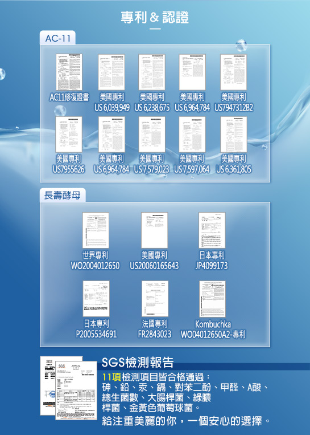Click the 專利 & 認證 page heading
Viewport: 310px width, 435px height.
point(155,17)
